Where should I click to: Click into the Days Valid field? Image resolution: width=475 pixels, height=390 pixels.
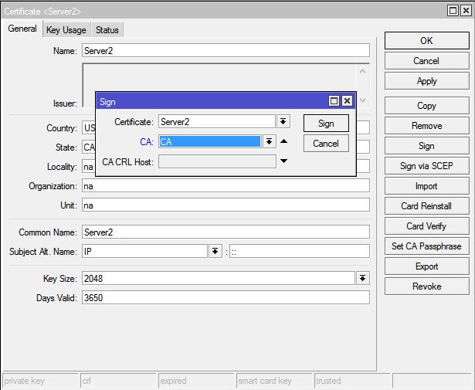(226, 297)
